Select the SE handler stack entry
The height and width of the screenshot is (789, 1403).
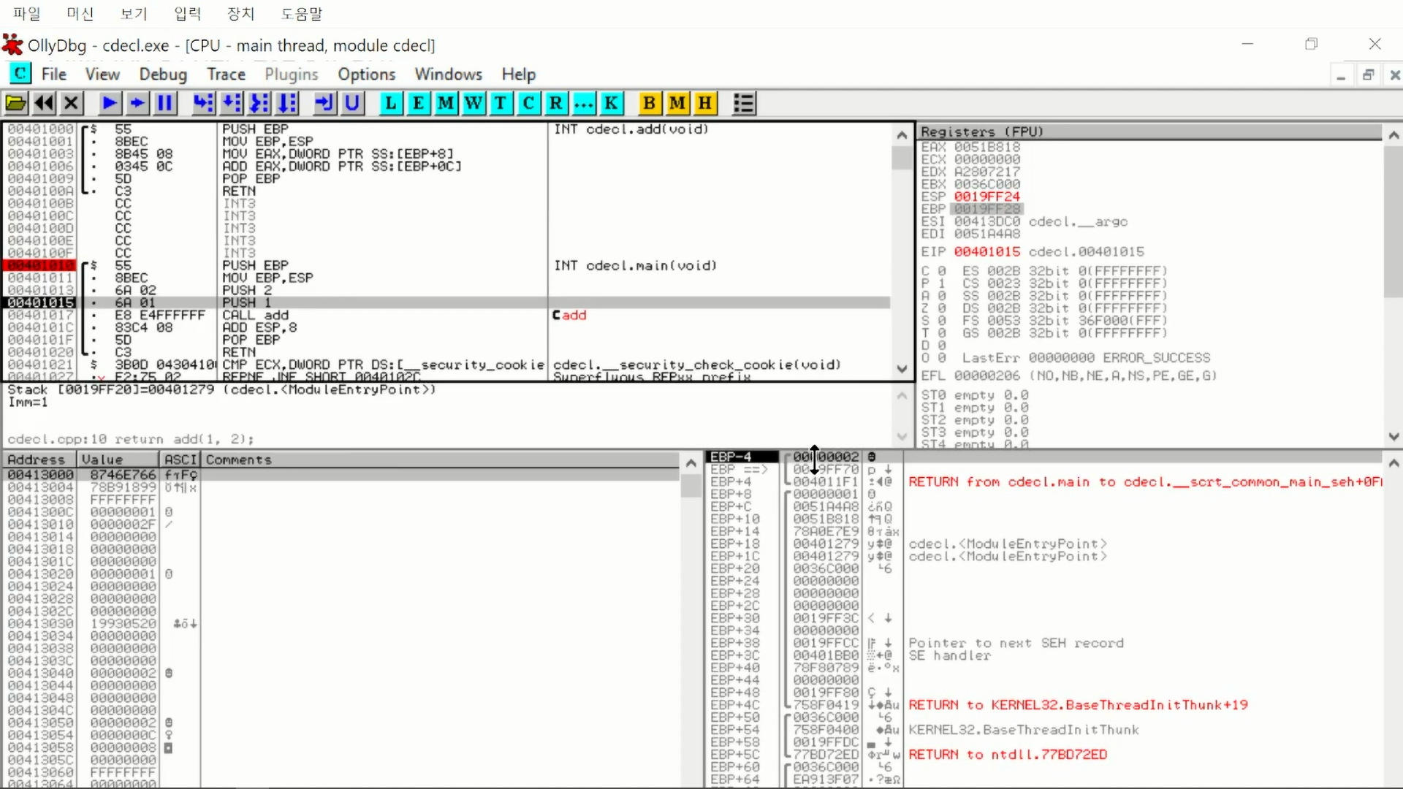pyautogui.click(x=1045, y=655)
